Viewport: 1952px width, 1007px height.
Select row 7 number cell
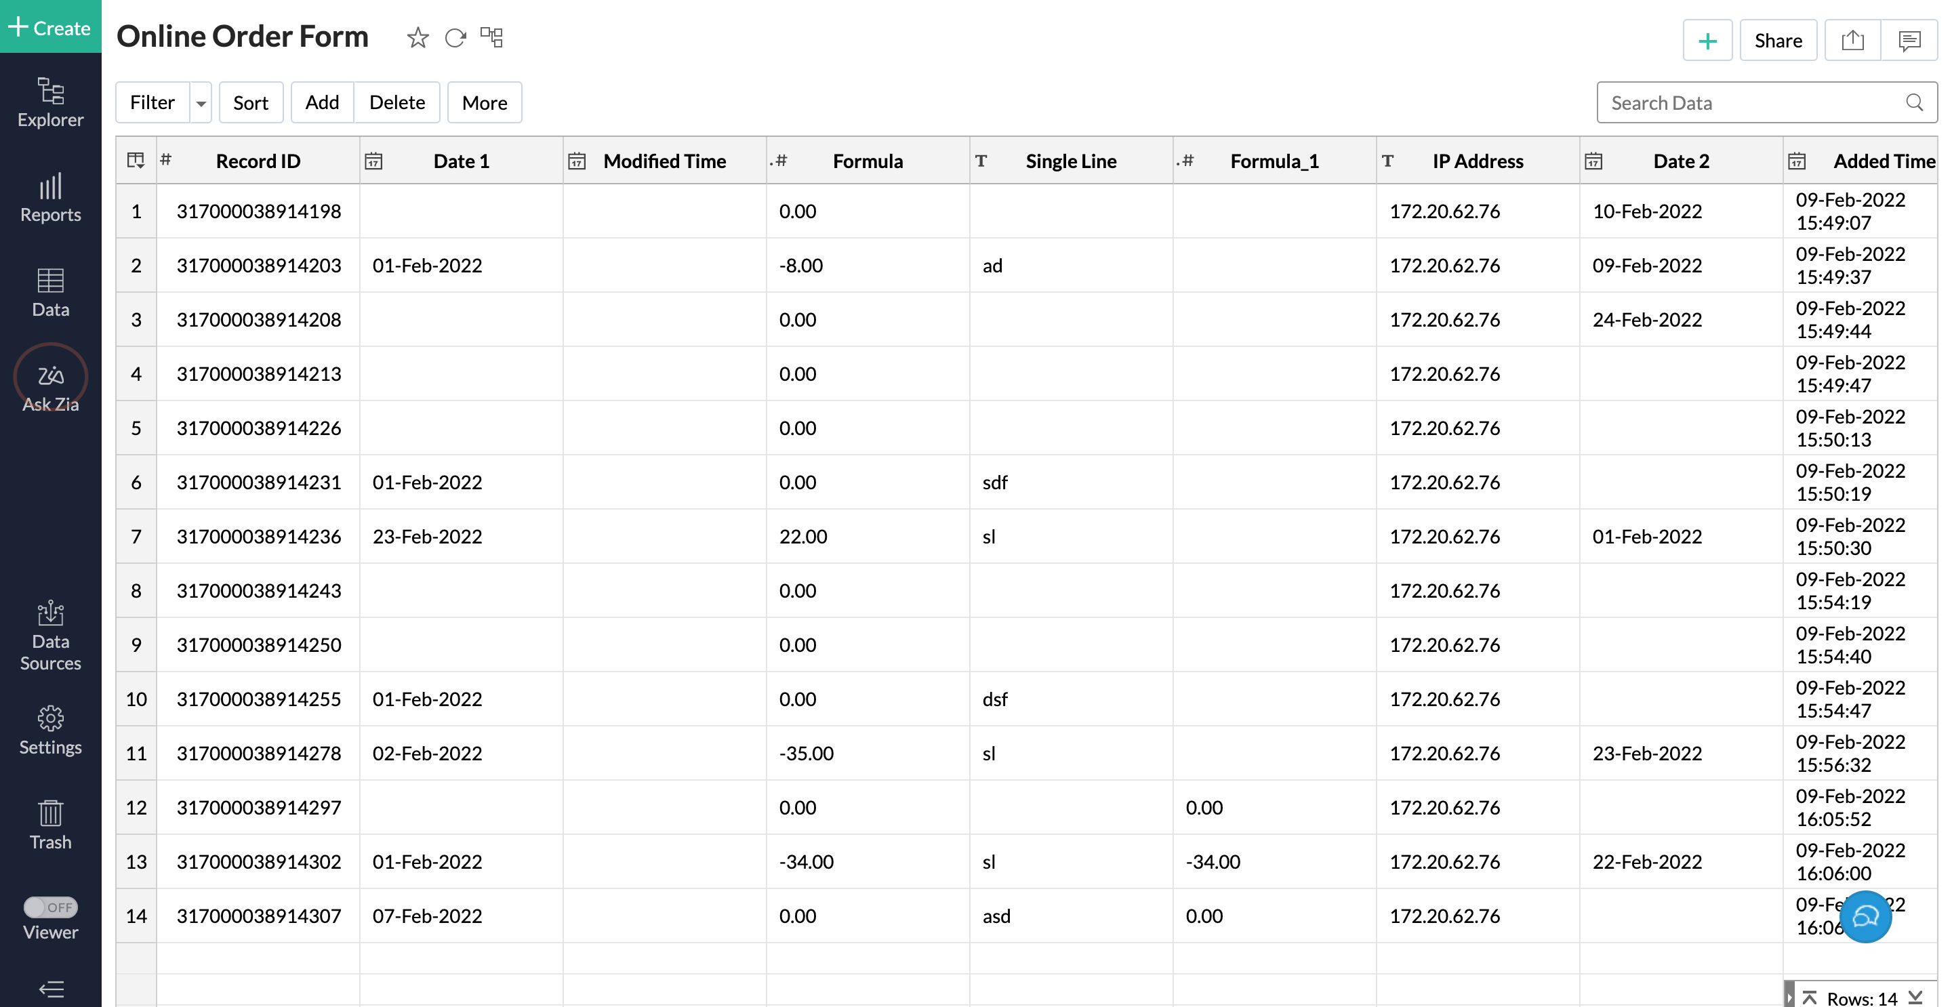136,537
